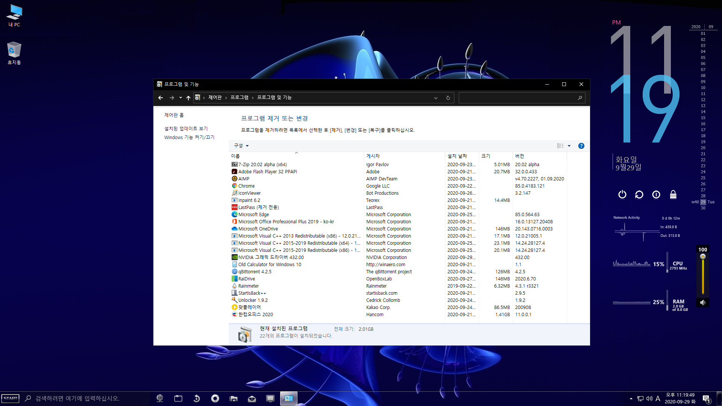This screenshot has width=722, height=406.
Task: Go back with the back arrow
Action: coord(161,98)
